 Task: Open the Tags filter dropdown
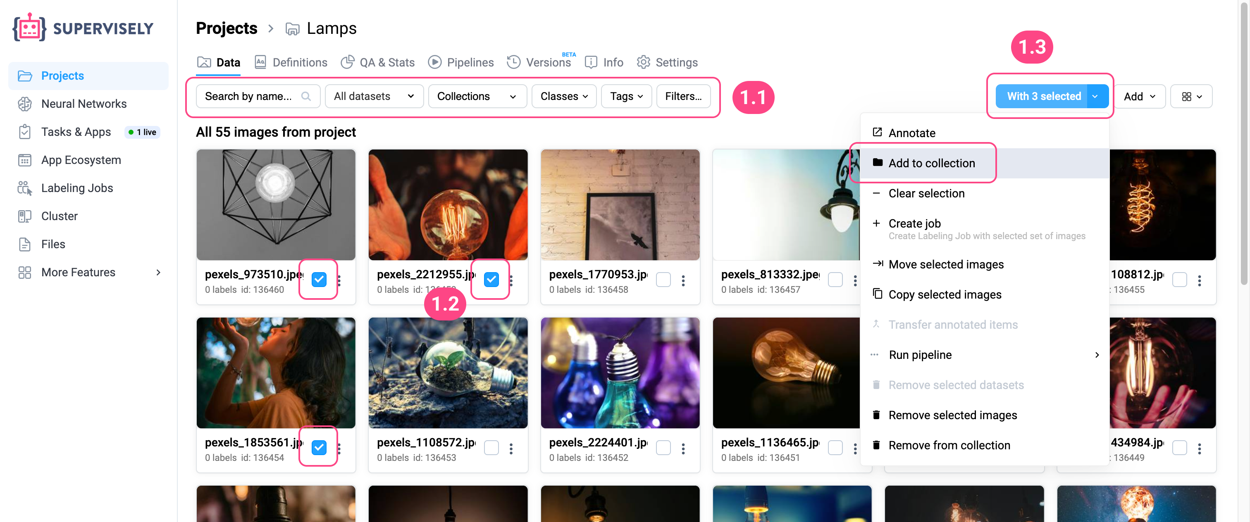point(627,97)
